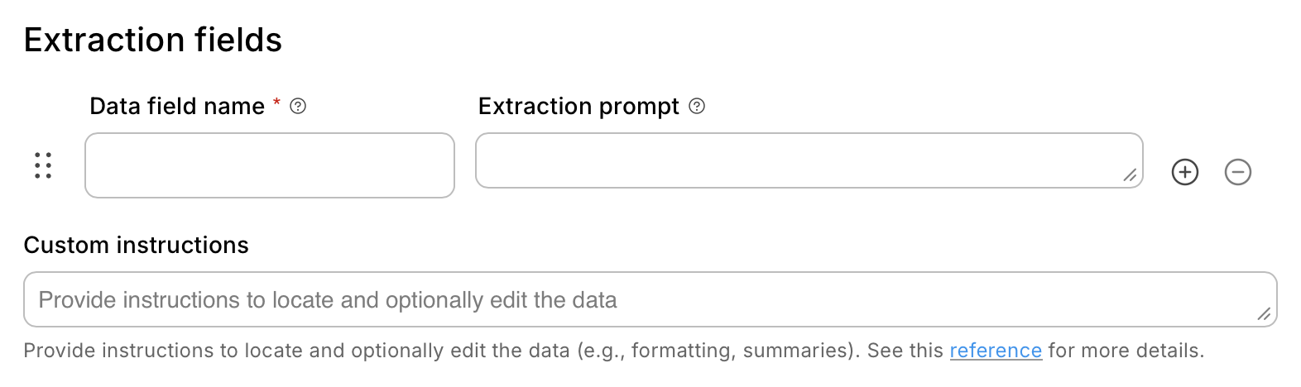Click the Extraction prompt resize handle
This screenshot has height=387, width=1301.
tap(1130, 175)
